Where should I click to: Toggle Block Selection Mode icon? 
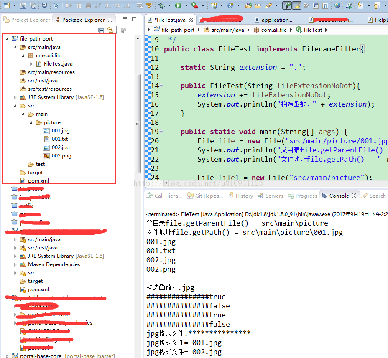point(316,5)
